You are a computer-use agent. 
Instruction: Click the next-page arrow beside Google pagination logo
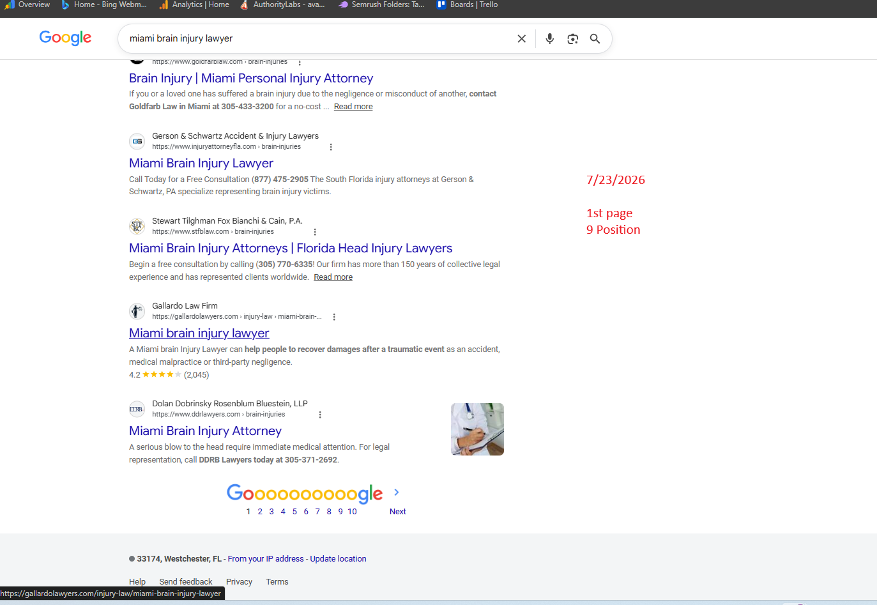click(397, 492)
